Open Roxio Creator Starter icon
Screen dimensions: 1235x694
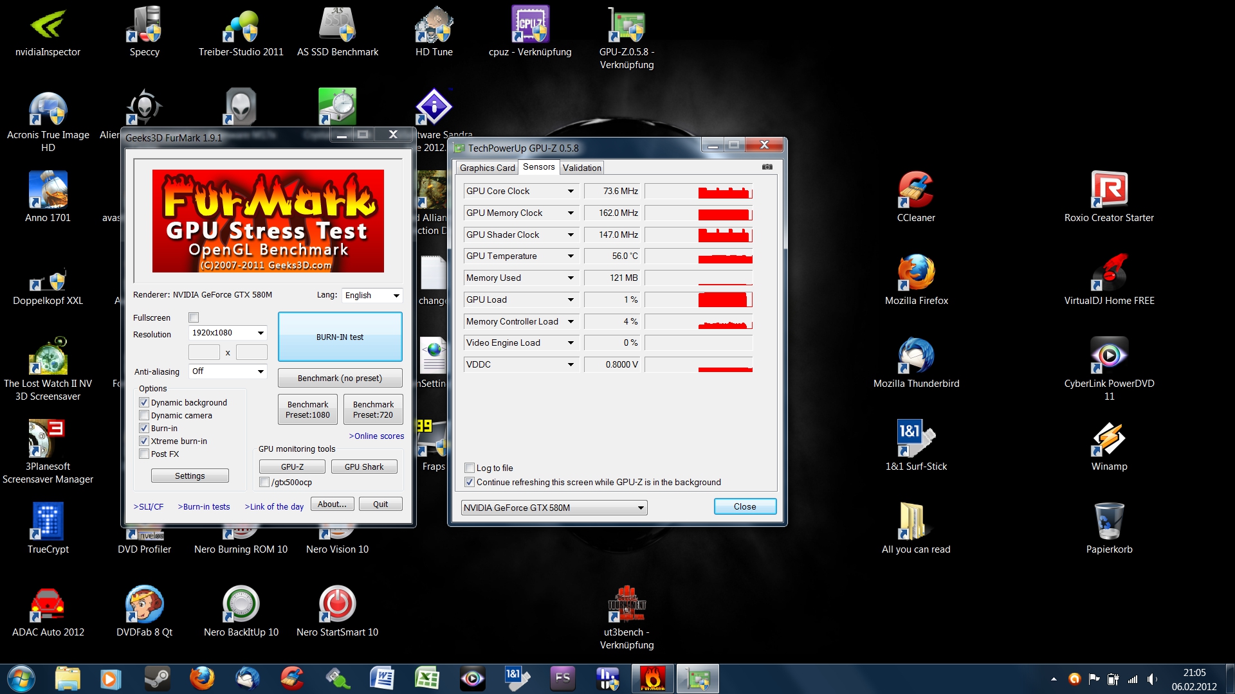click(x=1109, y=197)
